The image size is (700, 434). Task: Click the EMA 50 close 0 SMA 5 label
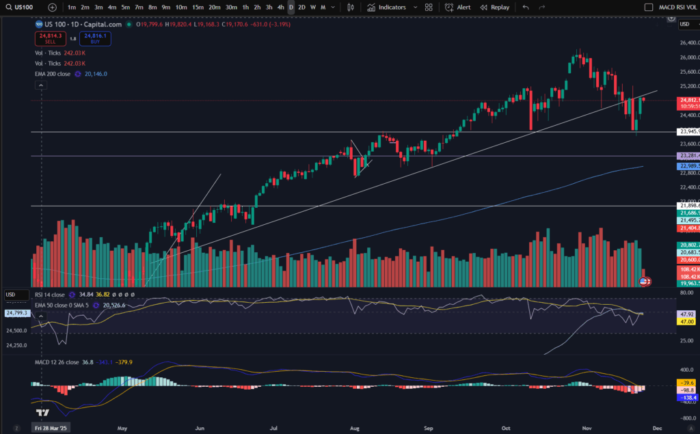(x=62, y=306)
